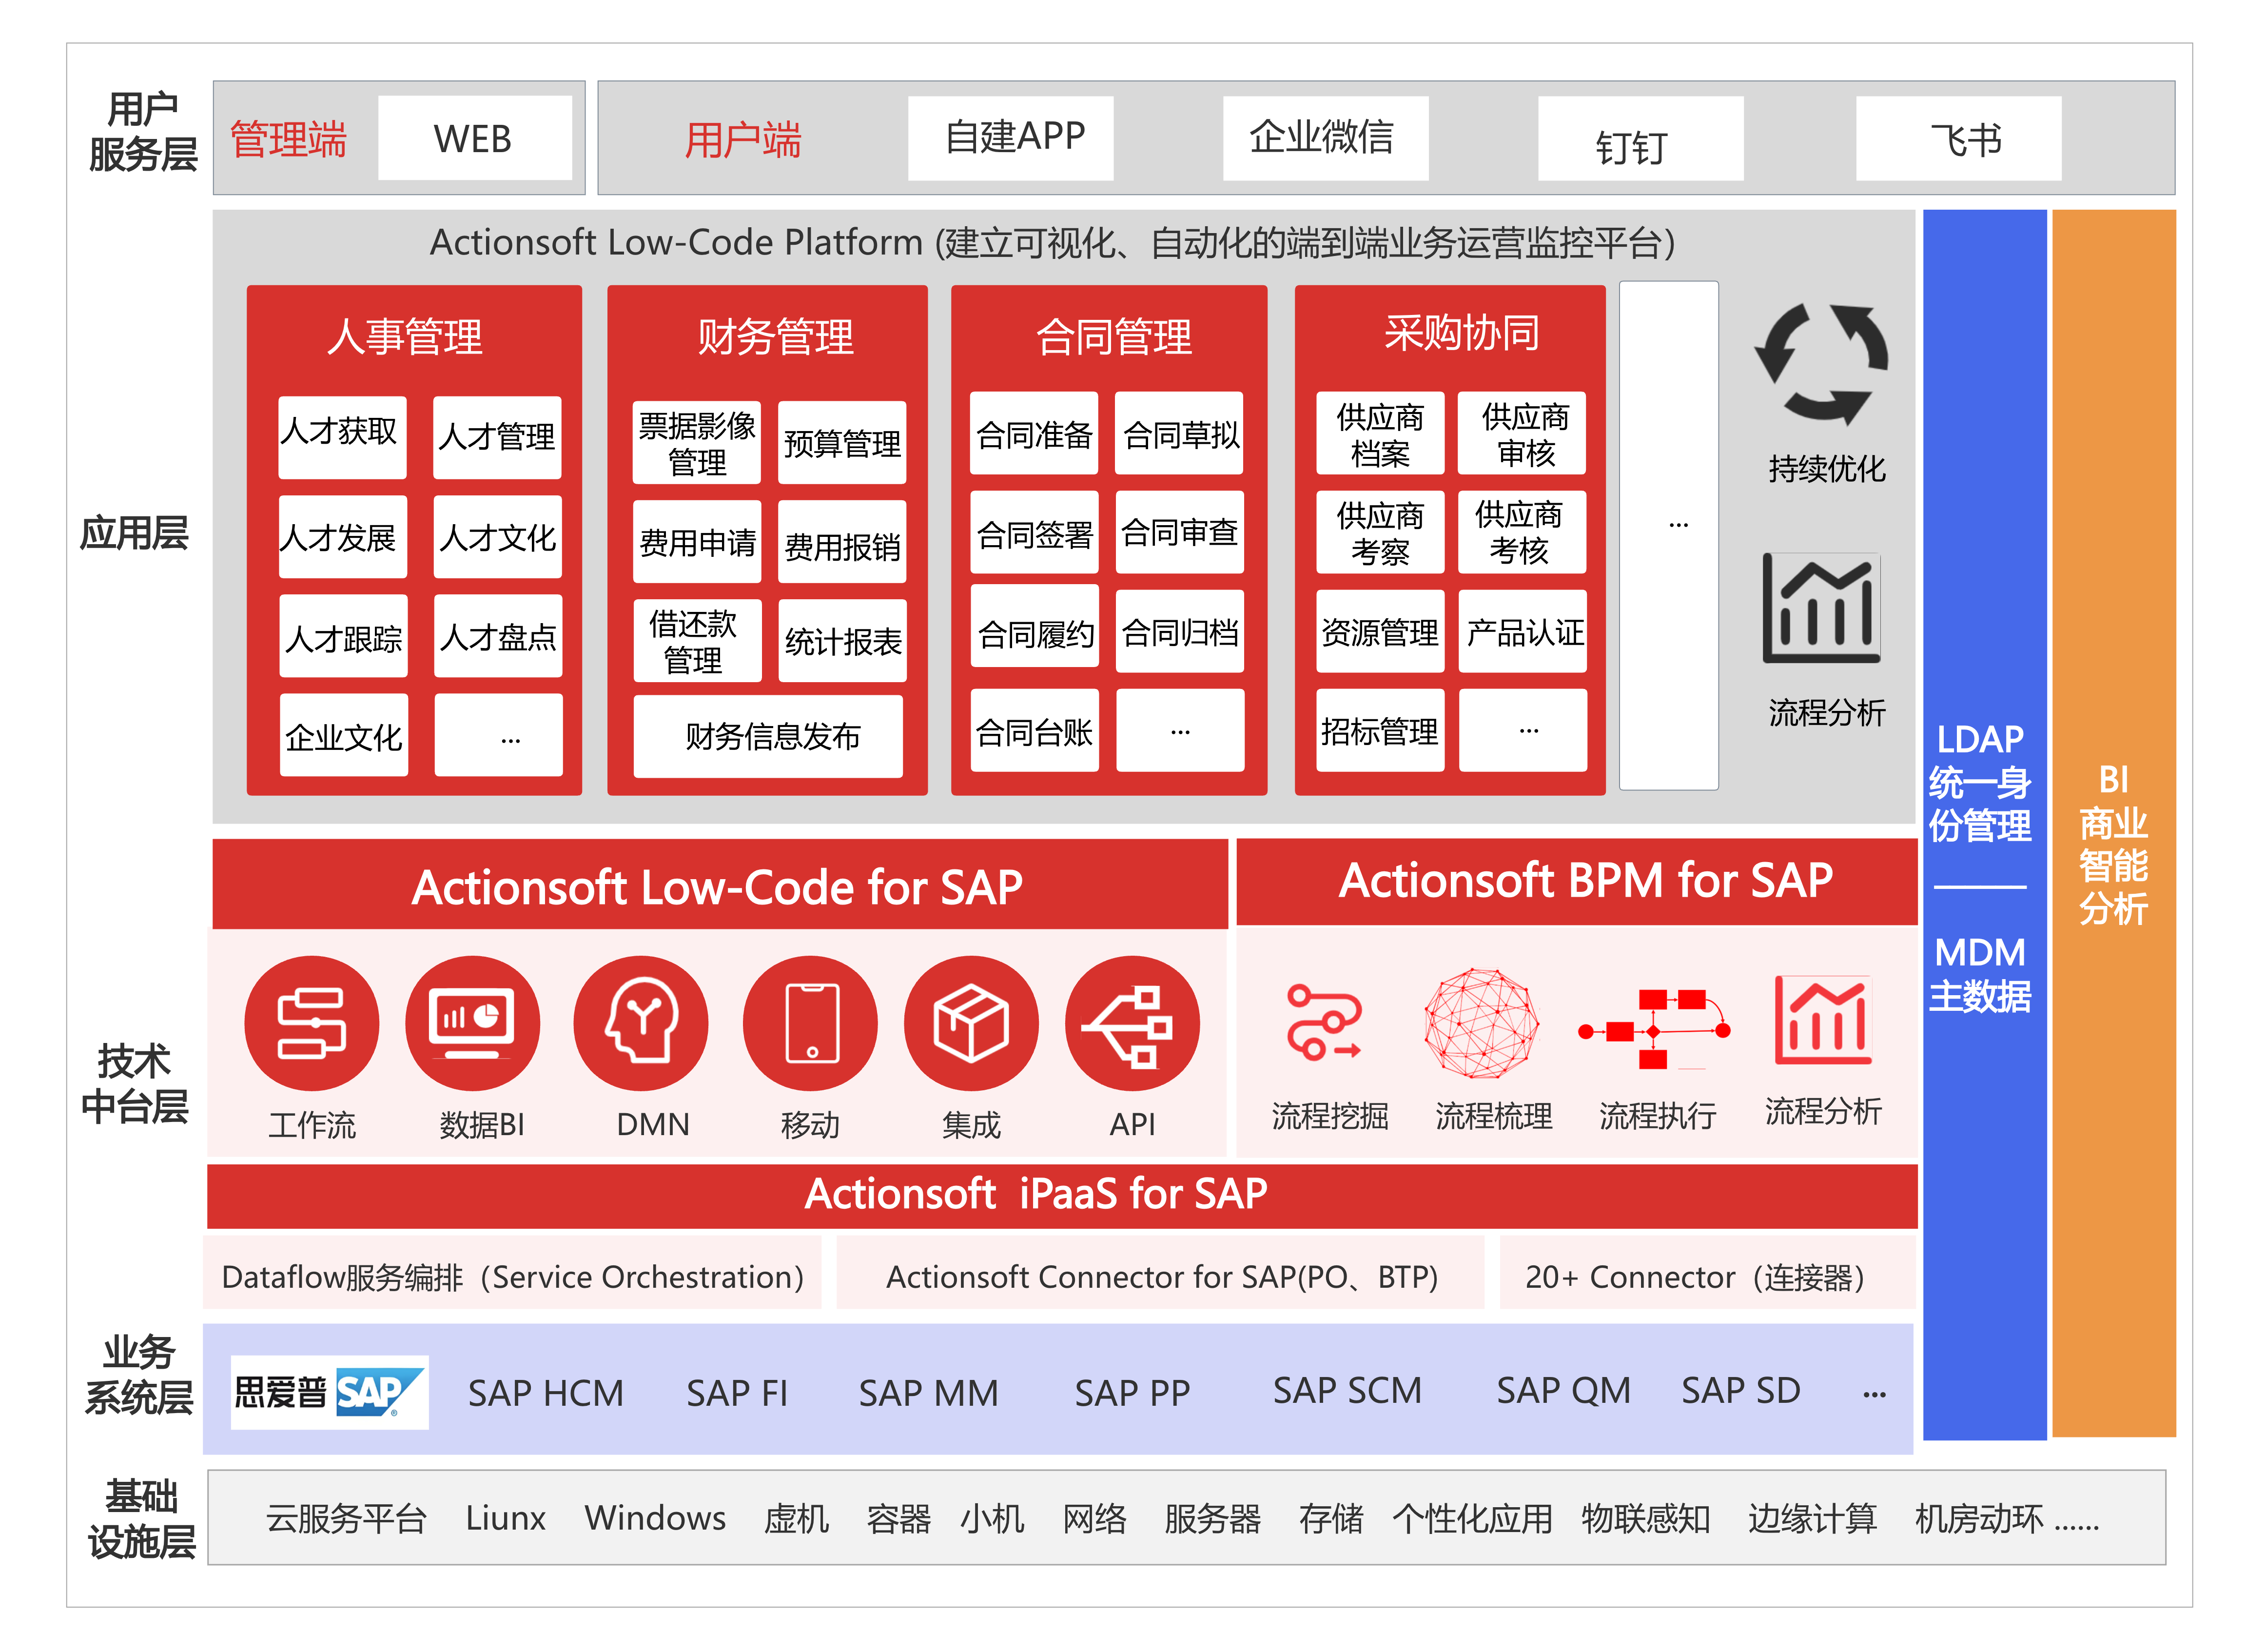Click the SAP HCM label

coord(546,1393)
